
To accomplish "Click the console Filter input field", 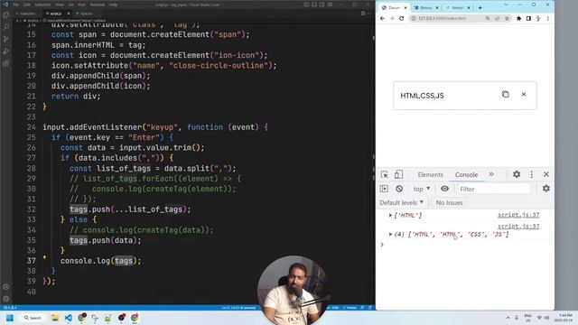I will 494,189.
